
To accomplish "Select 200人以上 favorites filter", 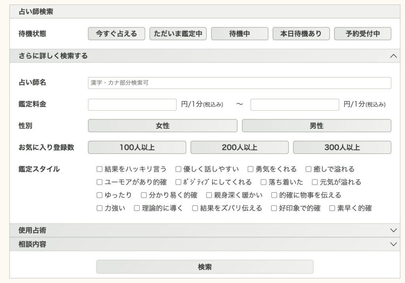I will (239, 147).
